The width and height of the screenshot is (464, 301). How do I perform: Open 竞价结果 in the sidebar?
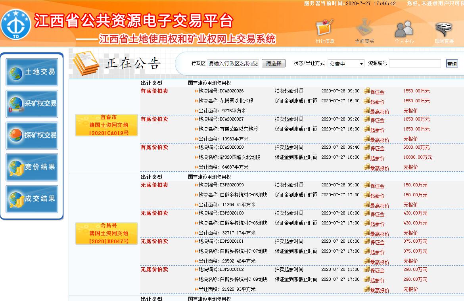[x=32, y=167]
